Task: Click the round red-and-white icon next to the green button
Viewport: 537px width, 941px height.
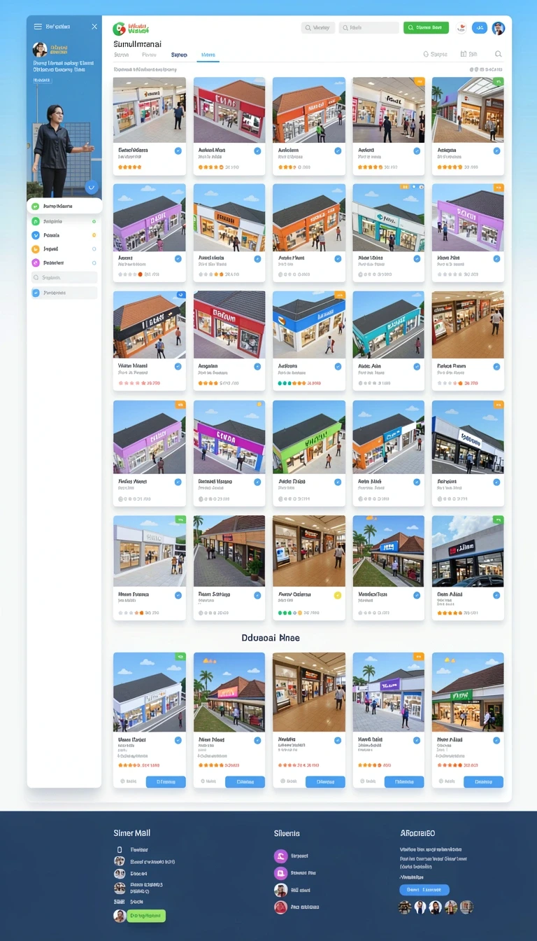Action: [x=461, y=28]
